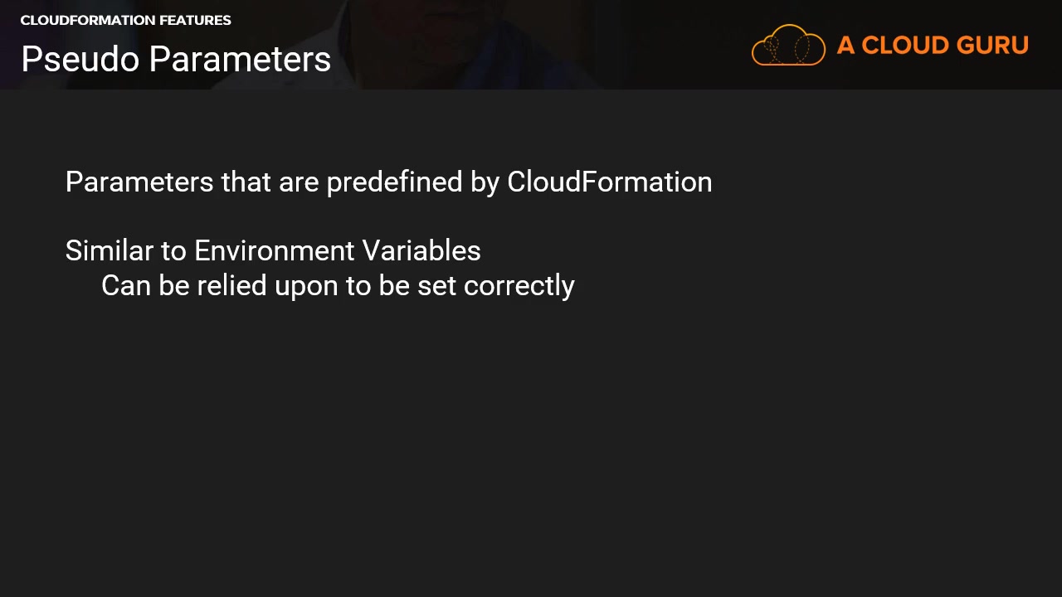Click the word "Pseudo" in the title

80,60
